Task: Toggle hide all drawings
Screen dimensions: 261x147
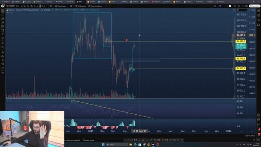Action: click(3, 64)
